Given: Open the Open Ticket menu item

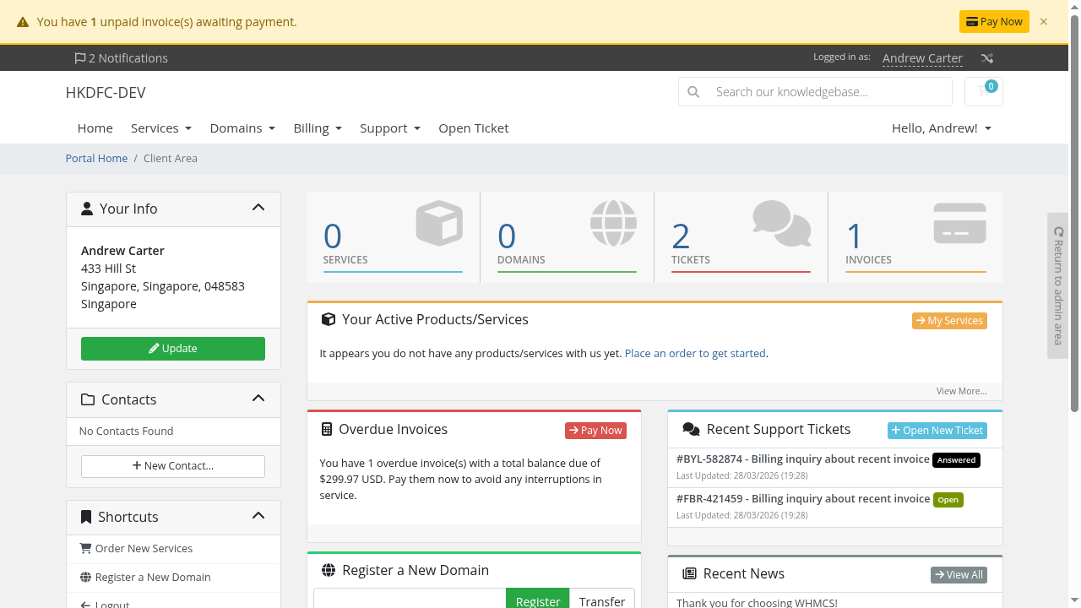Looking at the screenshot, I should tap(474, 128).
